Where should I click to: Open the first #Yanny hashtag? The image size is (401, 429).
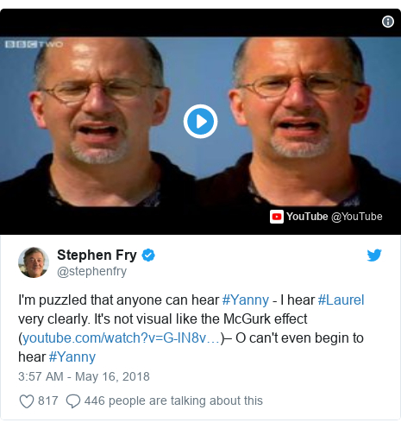click(x=246, y=300)
